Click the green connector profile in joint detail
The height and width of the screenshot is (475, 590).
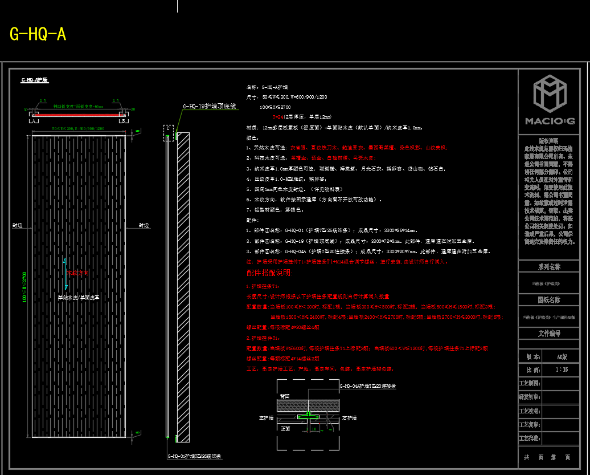tap(308, 416)
